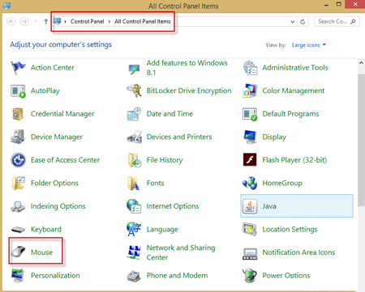Click the vertical scrollbar up arrow
This screenshot has height=292, width=365.
coord(361,63)
